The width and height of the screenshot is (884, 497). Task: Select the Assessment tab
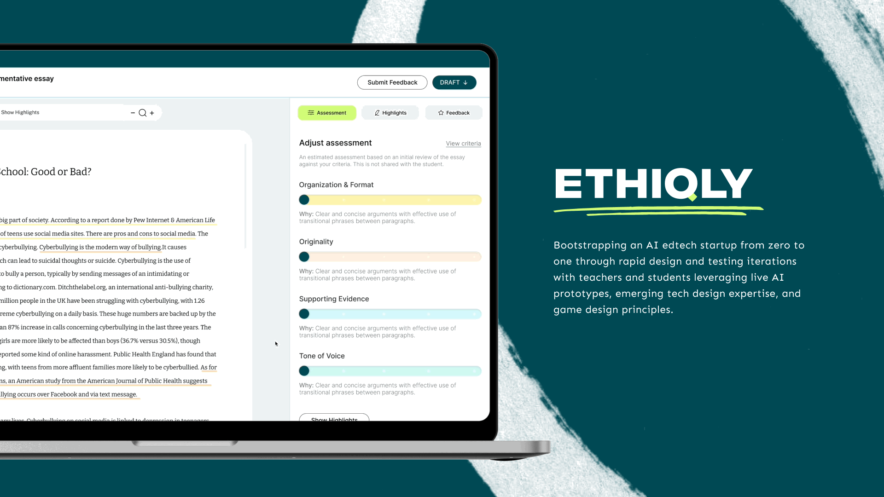327,113
